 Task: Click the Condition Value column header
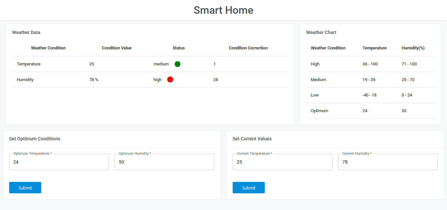[116, 48]
